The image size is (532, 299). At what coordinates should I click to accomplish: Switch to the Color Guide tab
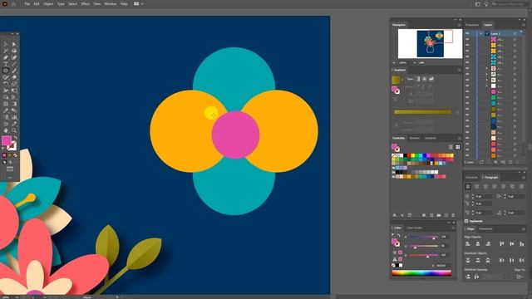(414, 228)
